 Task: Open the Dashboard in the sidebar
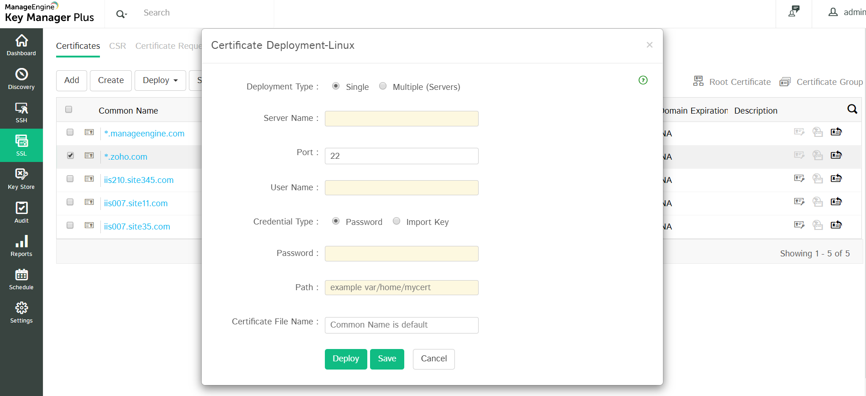[21, 45]
